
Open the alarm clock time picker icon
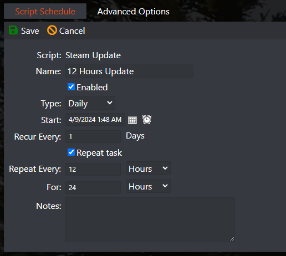(x=147, y=120)
